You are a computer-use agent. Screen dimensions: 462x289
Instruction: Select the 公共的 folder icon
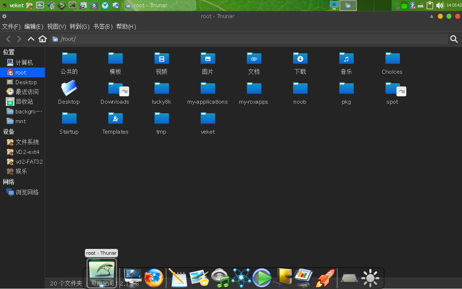coord(69,58)
